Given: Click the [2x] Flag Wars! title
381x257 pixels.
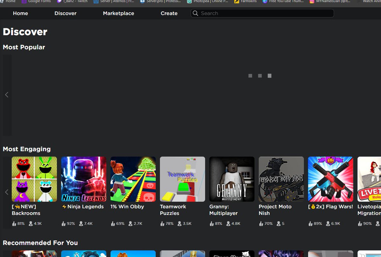Looking at the screenshot, I should [331, 207].
